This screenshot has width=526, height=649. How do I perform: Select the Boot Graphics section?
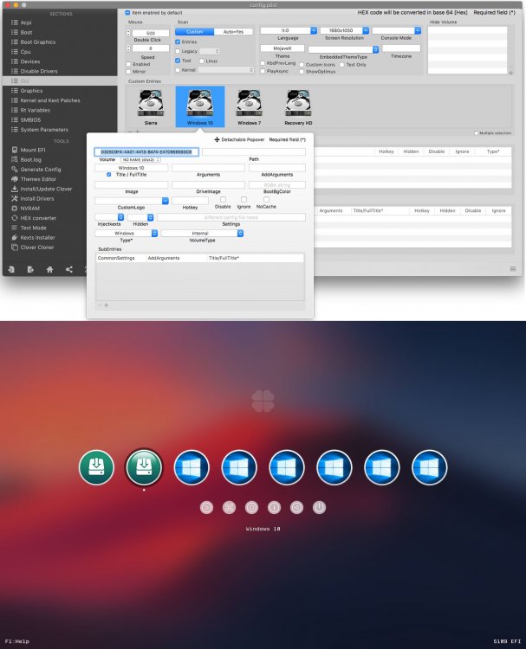[x=37, y=42]
